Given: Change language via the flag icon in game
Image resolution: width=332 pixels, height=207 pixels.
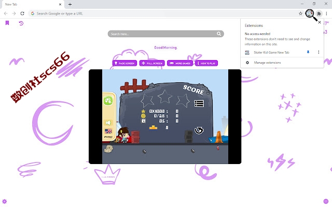Looking at the screenshot, I should 108,131.
